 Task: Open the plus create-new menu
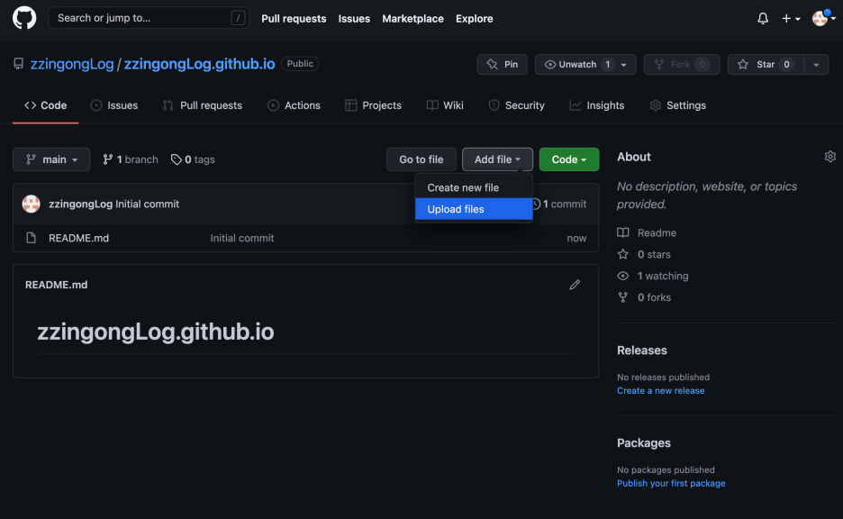[791, 18]
